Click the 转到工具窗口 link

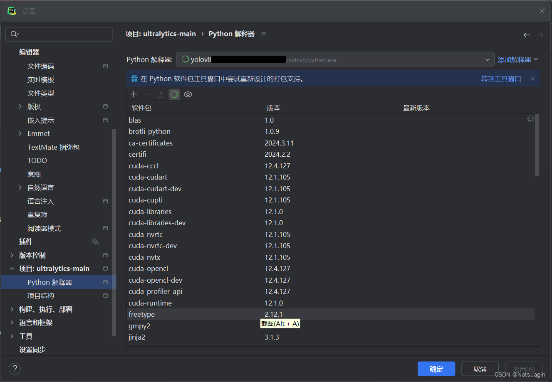click(501, 79)
